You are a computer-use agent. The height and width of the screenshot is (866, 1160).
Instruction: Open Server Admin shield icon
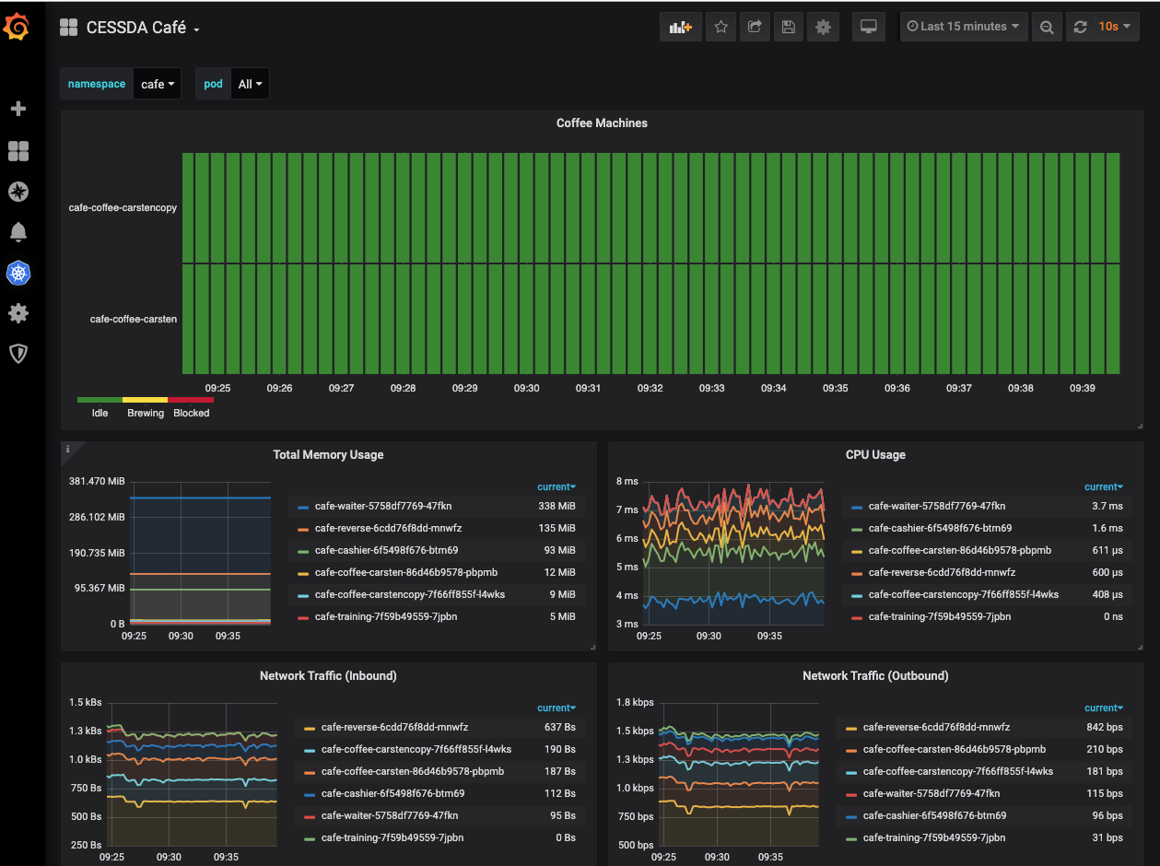coord(18,354)
